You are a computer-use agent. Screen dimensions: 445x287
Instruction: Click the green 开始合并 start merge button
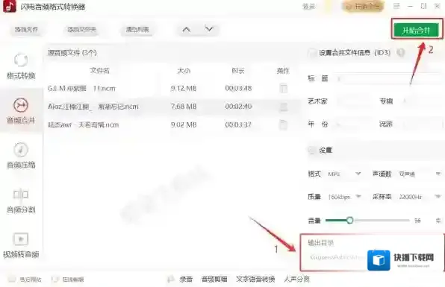tap(416, 30)
